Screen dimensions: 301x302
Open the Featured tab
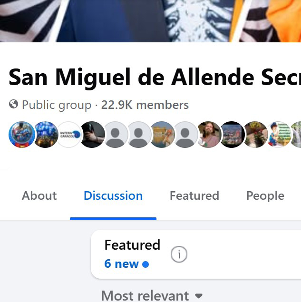(194, 196)
